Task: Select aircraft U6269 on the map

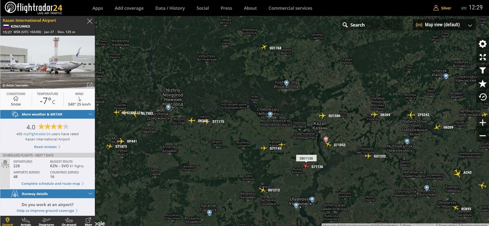Action: click(374, 115)
